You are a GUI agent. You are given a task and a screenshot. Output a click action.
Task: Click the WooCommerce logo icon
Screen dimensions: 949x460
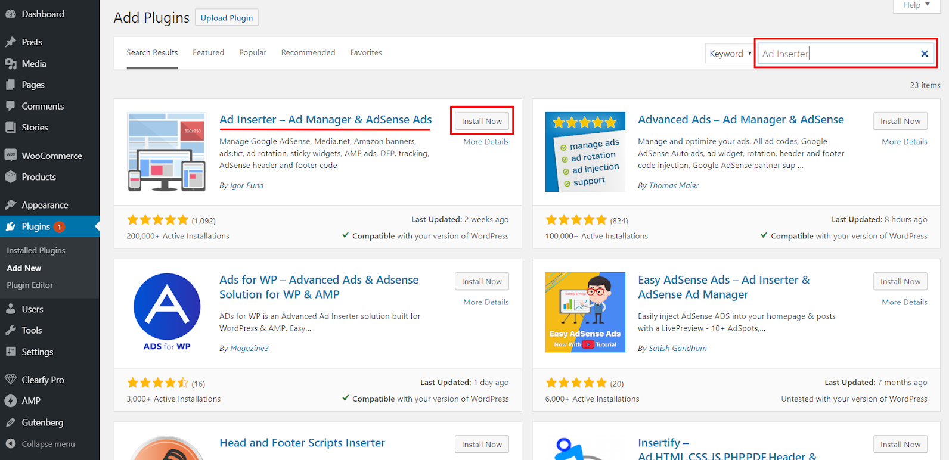(x=11, y=155)
